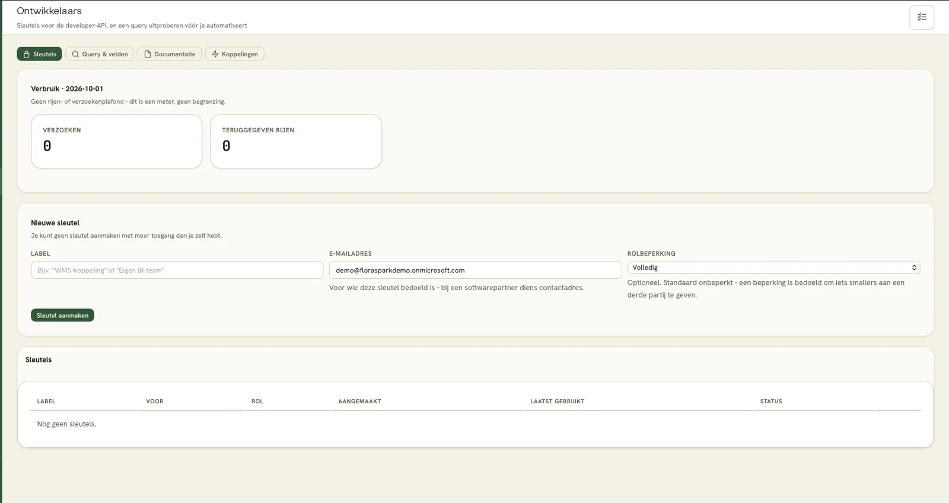Click the 'Nieuwe sleutel' heading
Viewport: 949px width, 503px height.
(55, 223)
